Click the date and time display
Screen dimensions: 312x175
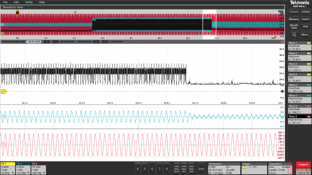303,172
